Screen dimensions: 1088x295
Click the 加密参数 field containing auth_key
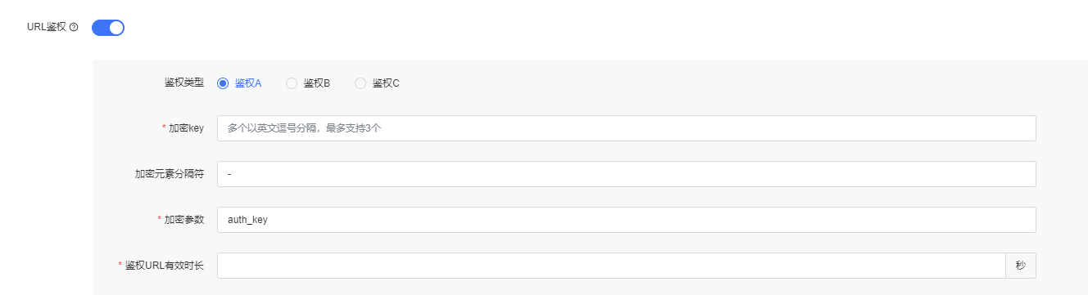(627, 220)
